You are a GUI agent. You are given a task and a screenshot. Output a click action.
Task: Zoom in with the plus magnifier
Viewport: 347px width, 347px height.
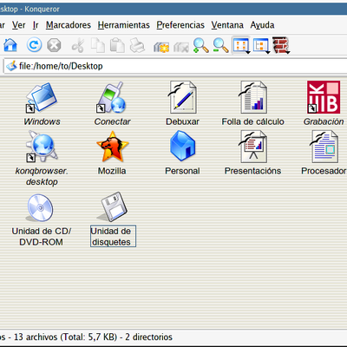coord(200,45)
